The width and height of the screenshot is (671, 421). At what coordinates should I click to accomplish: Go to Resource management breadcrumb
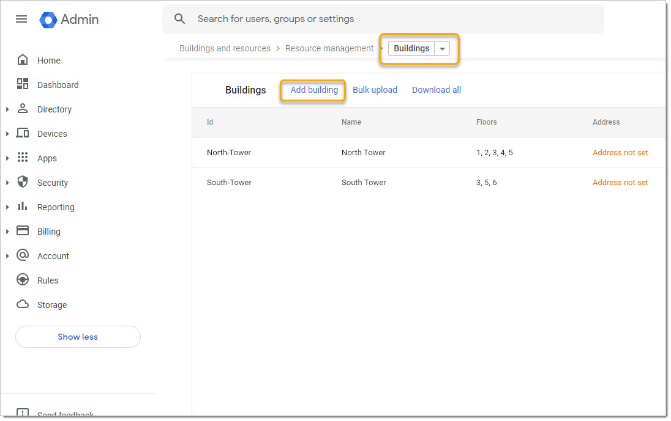(x=329, y=48)
